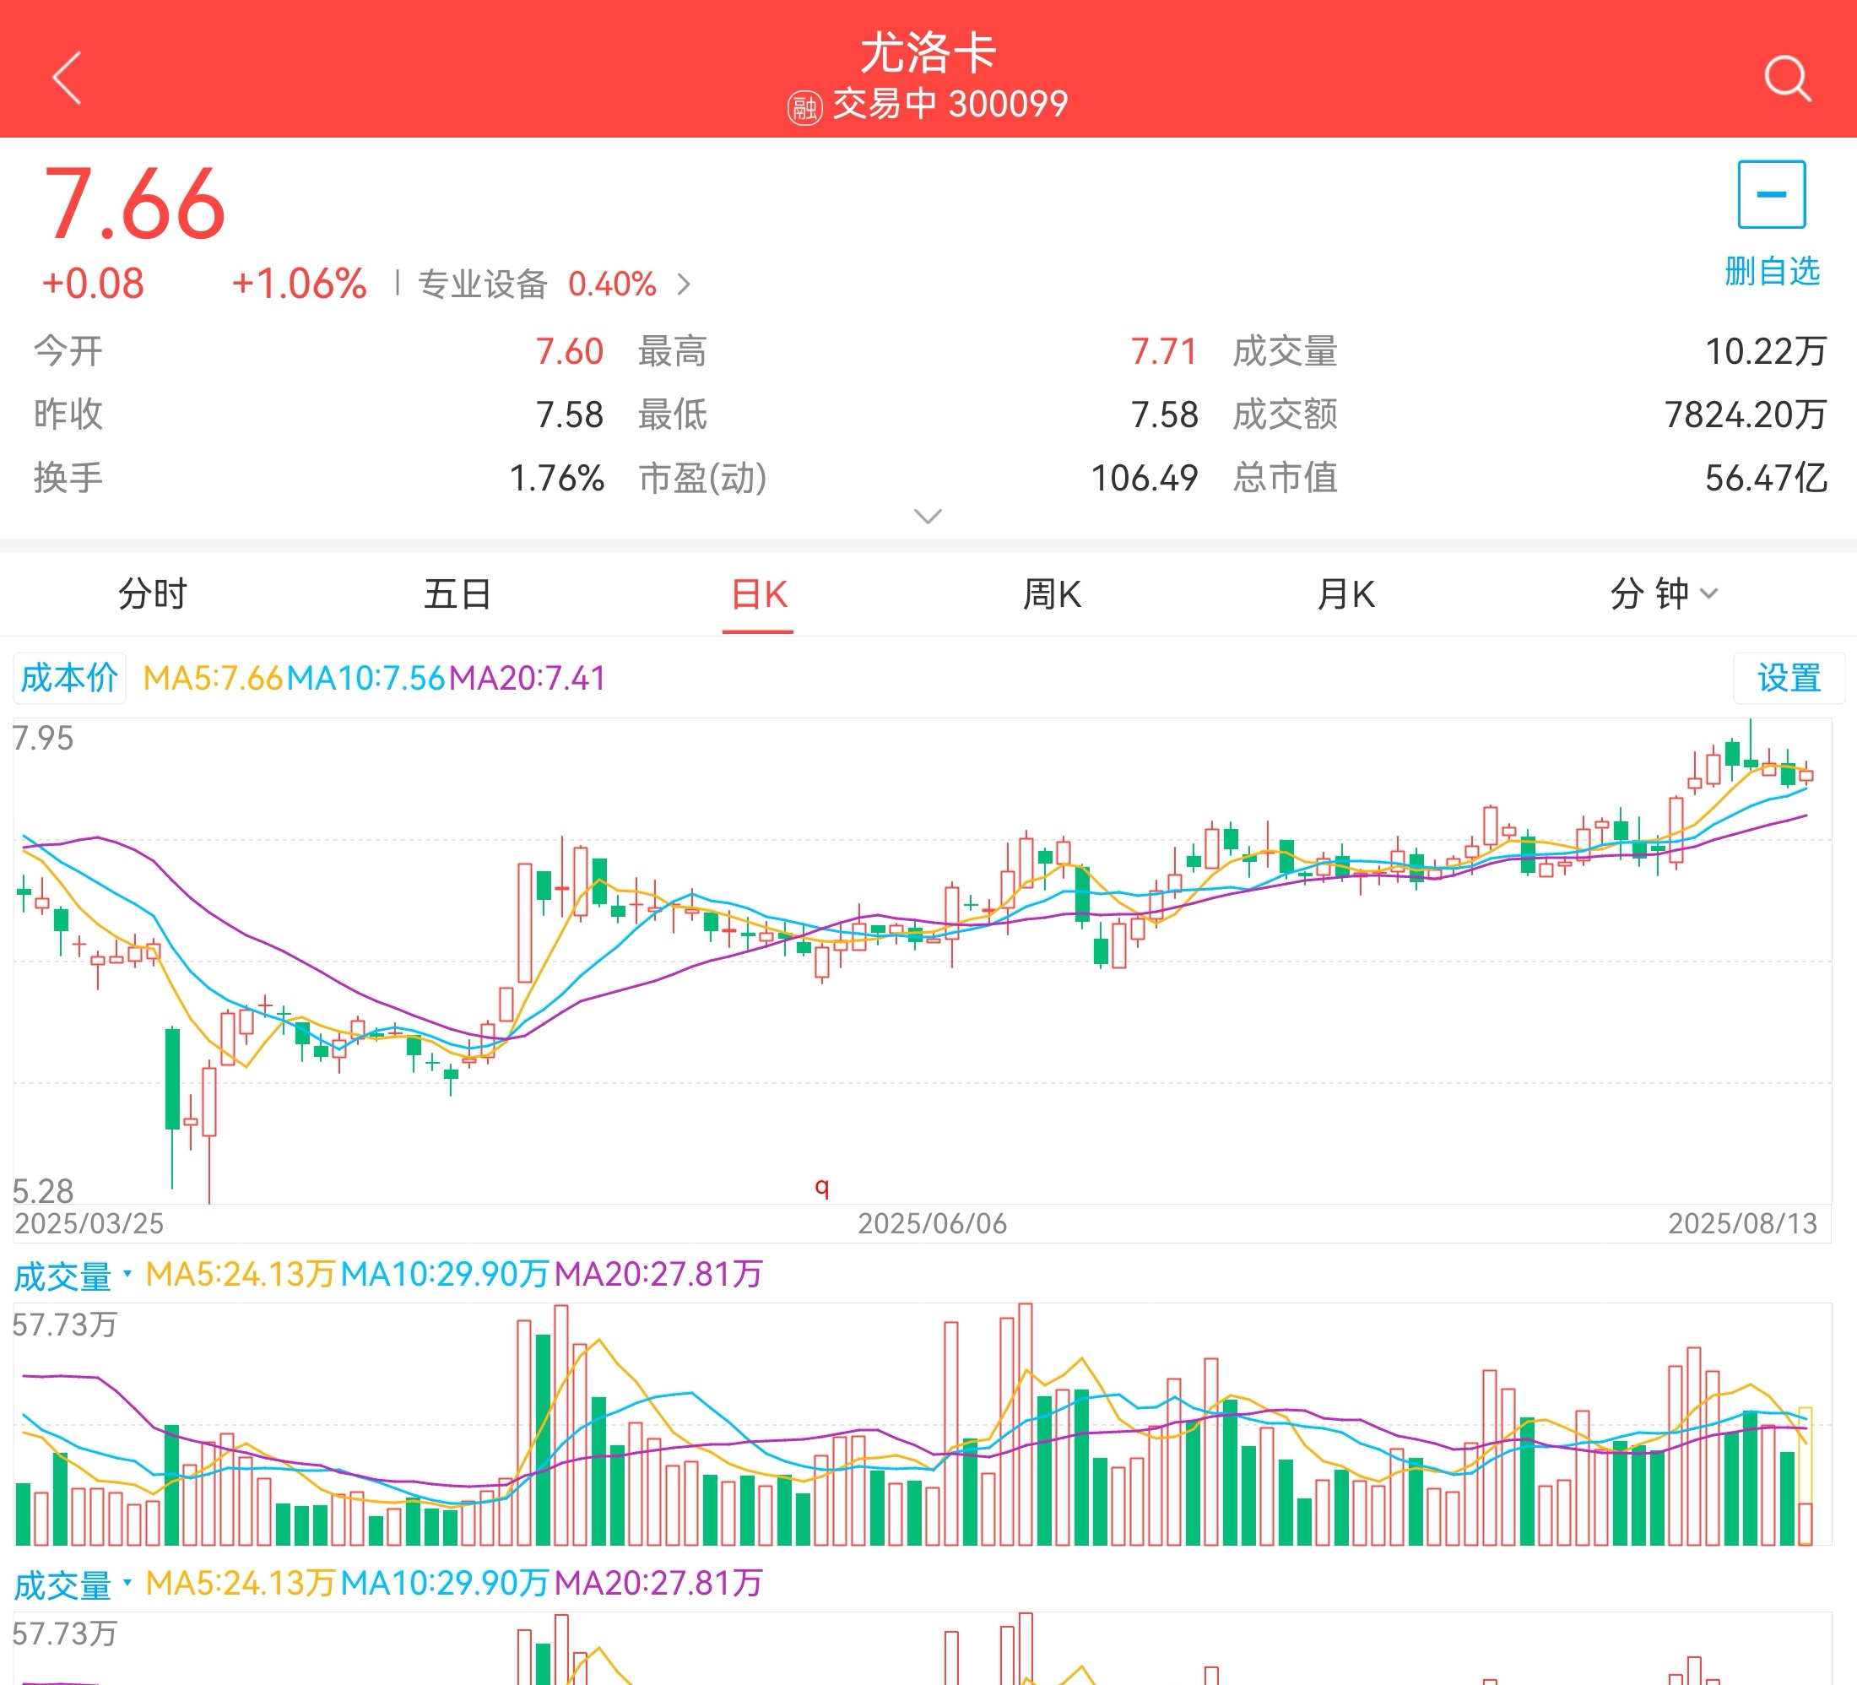
Task: Tap the 市盈(动) value 106.49
Action: 1144,478
